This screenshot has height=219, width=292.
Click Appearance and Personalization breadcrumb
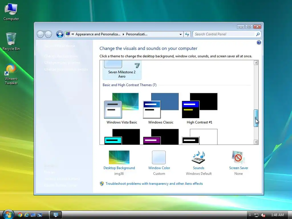coord(98,34)
